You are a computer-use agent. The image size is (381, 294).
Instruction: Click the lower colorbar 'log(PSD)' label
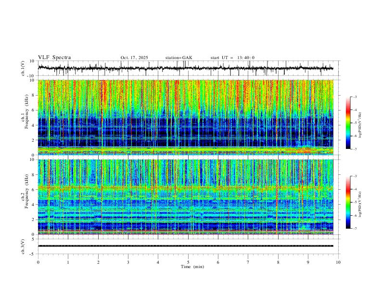coord(360,204)
